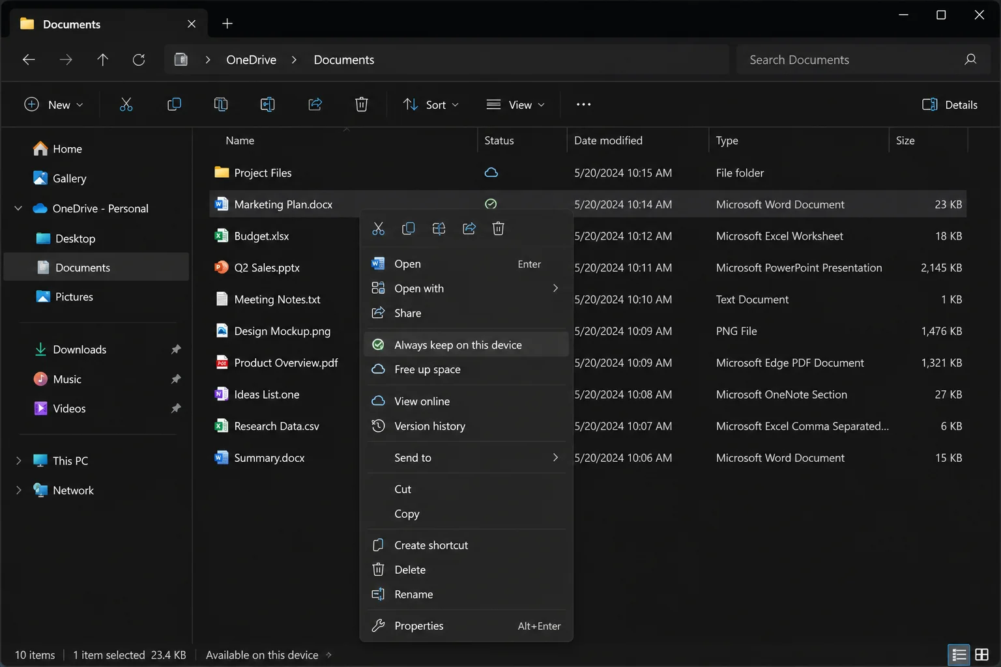Click the cloud status icon for Project Files
Screen dimensions: 1001x667
coord(491,173)
